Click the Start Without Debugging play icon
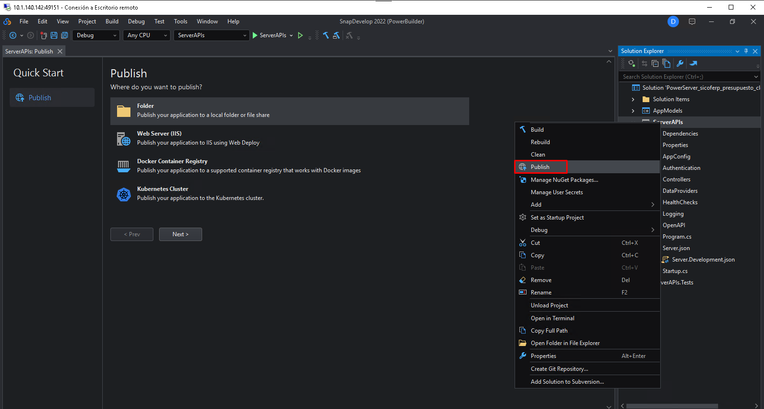 click(x=300, y=35)
